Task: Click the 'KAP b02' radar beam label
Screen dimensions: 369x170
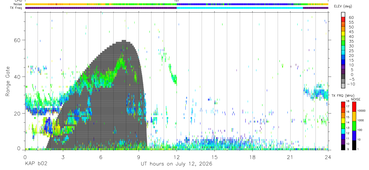Action: click(36, 164)
